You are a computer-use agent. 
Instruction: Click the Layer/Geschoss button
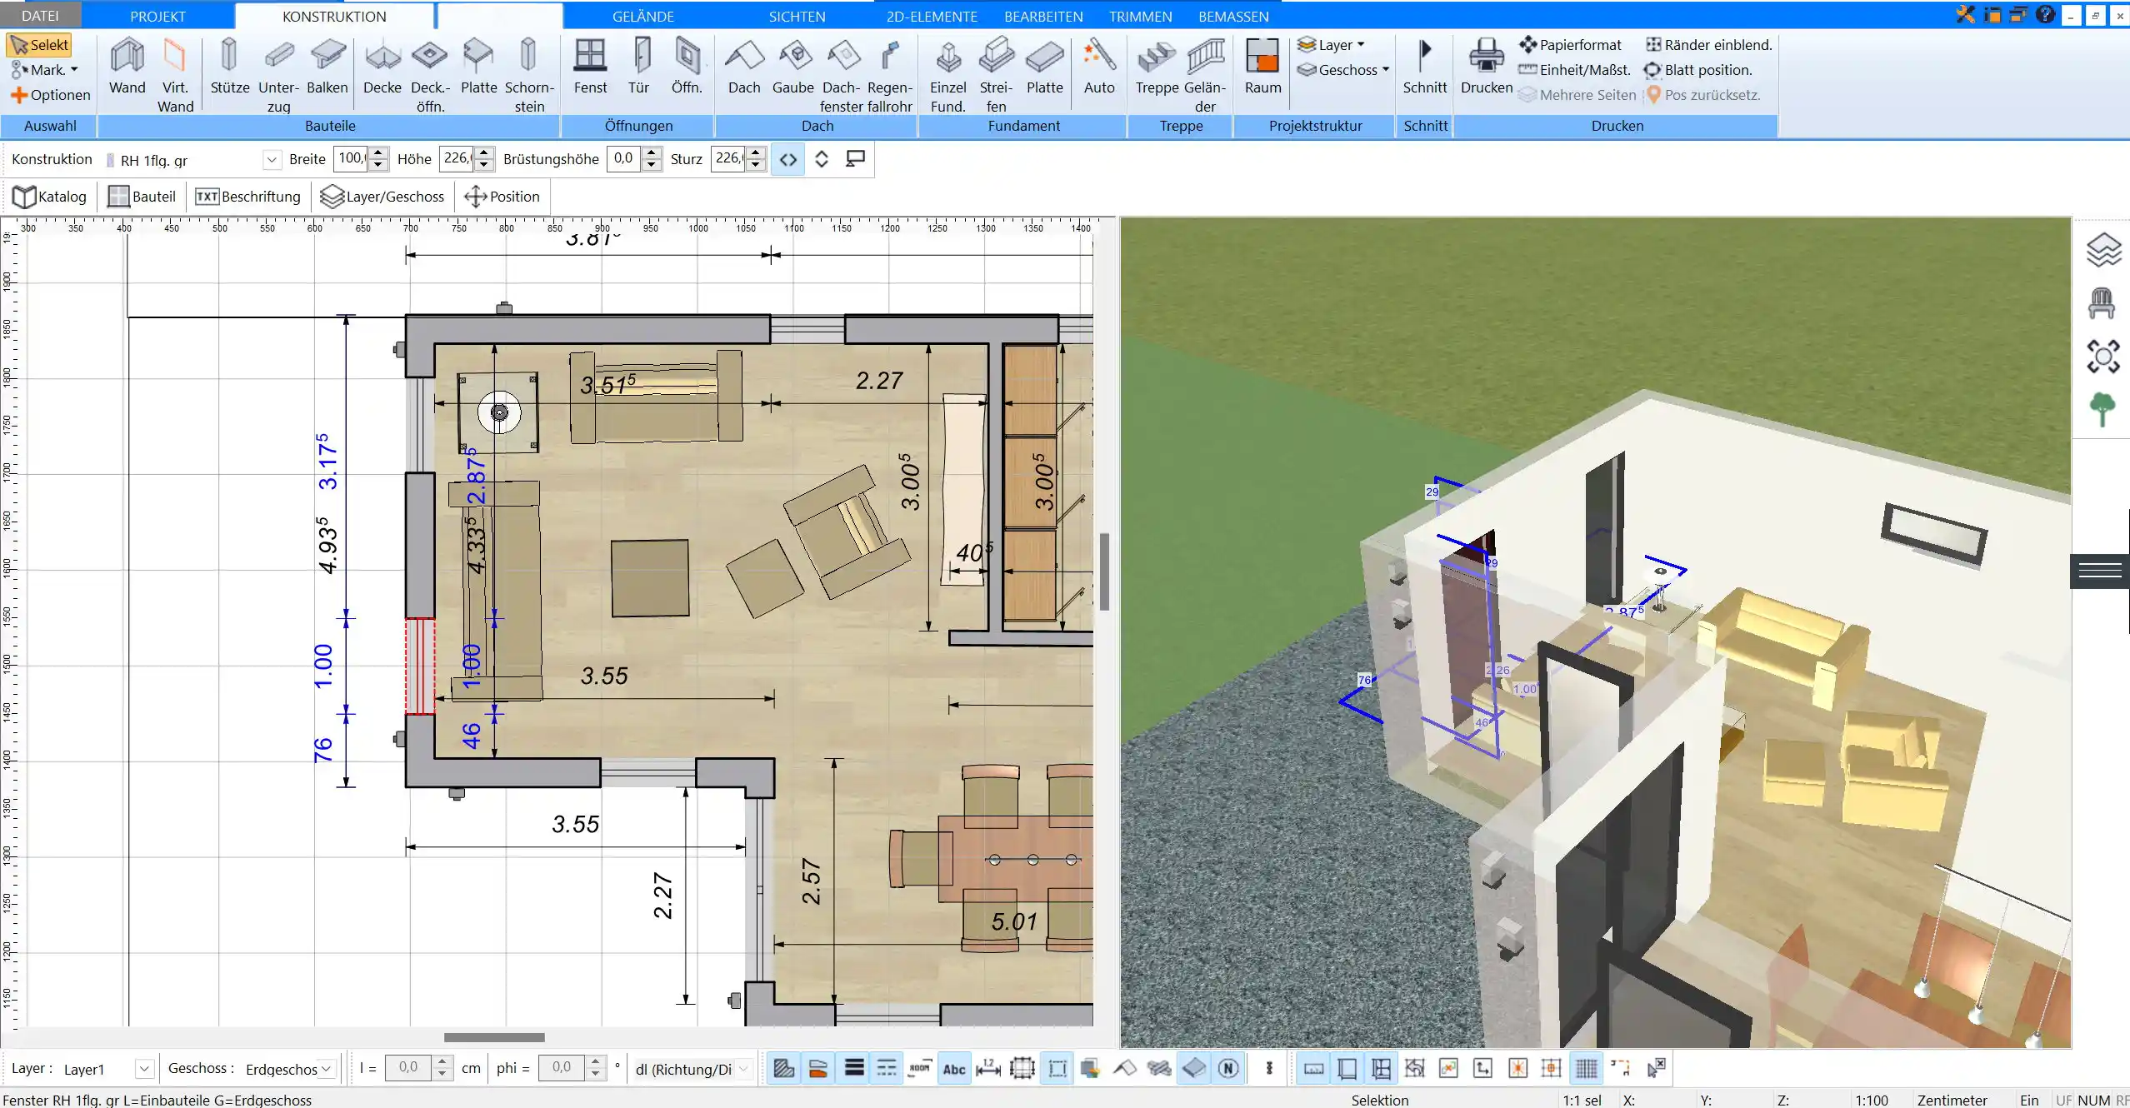(382, 197)
